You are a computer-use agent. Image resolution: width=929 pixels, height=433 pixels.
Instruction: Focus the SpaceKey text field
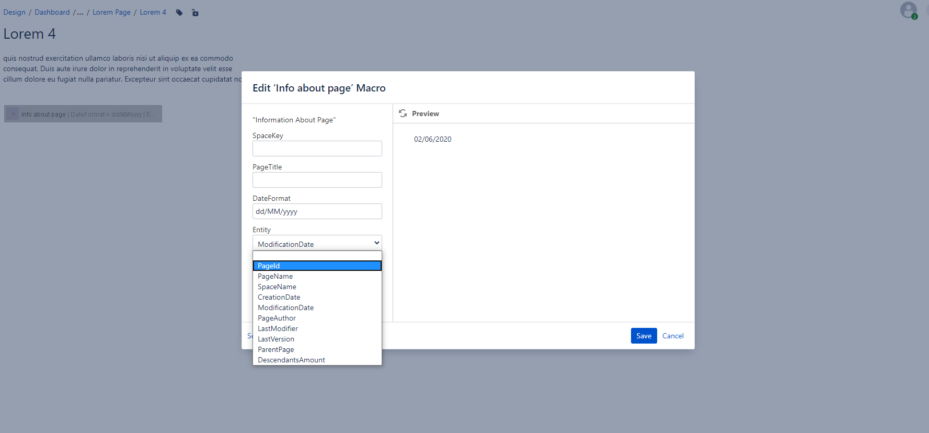pos(317,149)
